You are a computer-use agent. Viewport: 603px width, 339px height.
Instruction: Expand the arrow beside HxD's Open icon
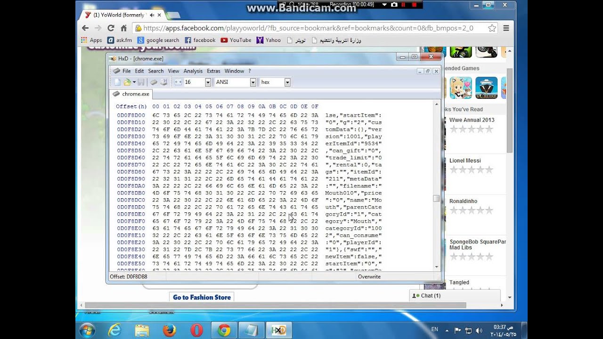click(x=134, y=82)
